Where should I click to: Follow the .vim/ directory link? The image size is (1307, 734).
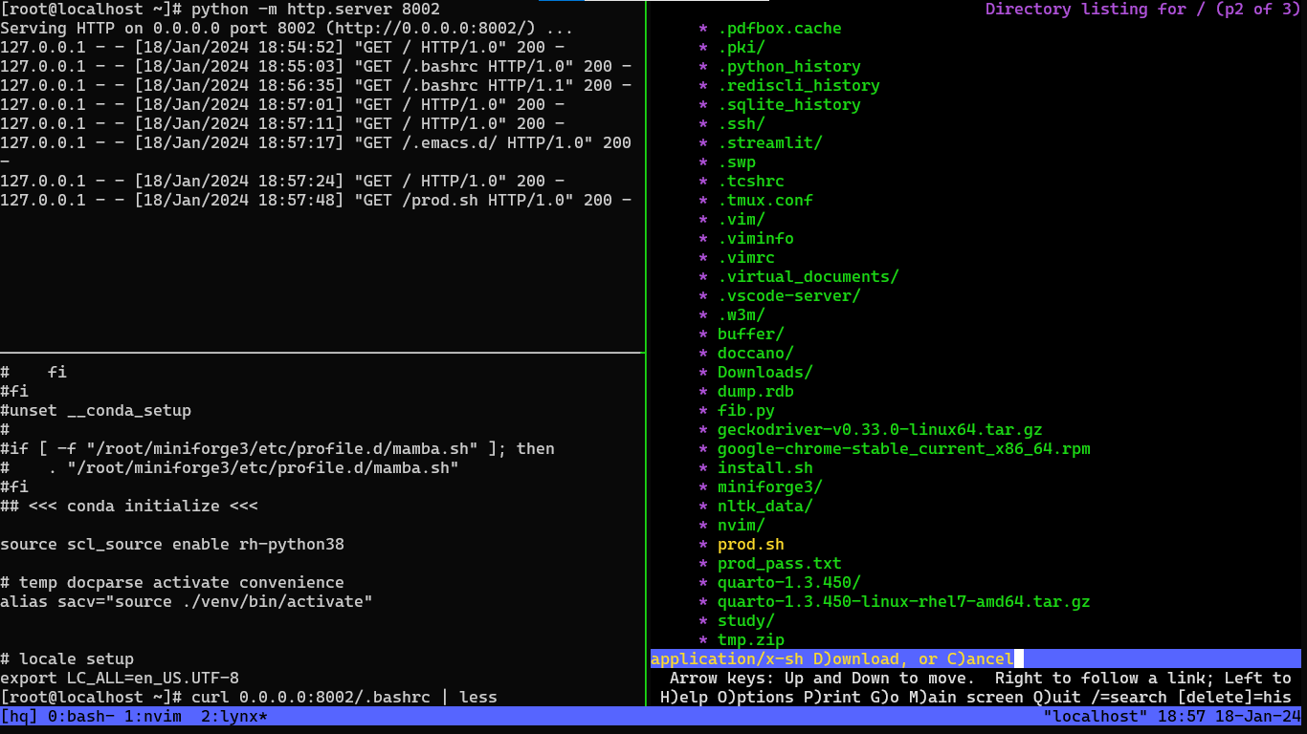click(x=742, y=220)
